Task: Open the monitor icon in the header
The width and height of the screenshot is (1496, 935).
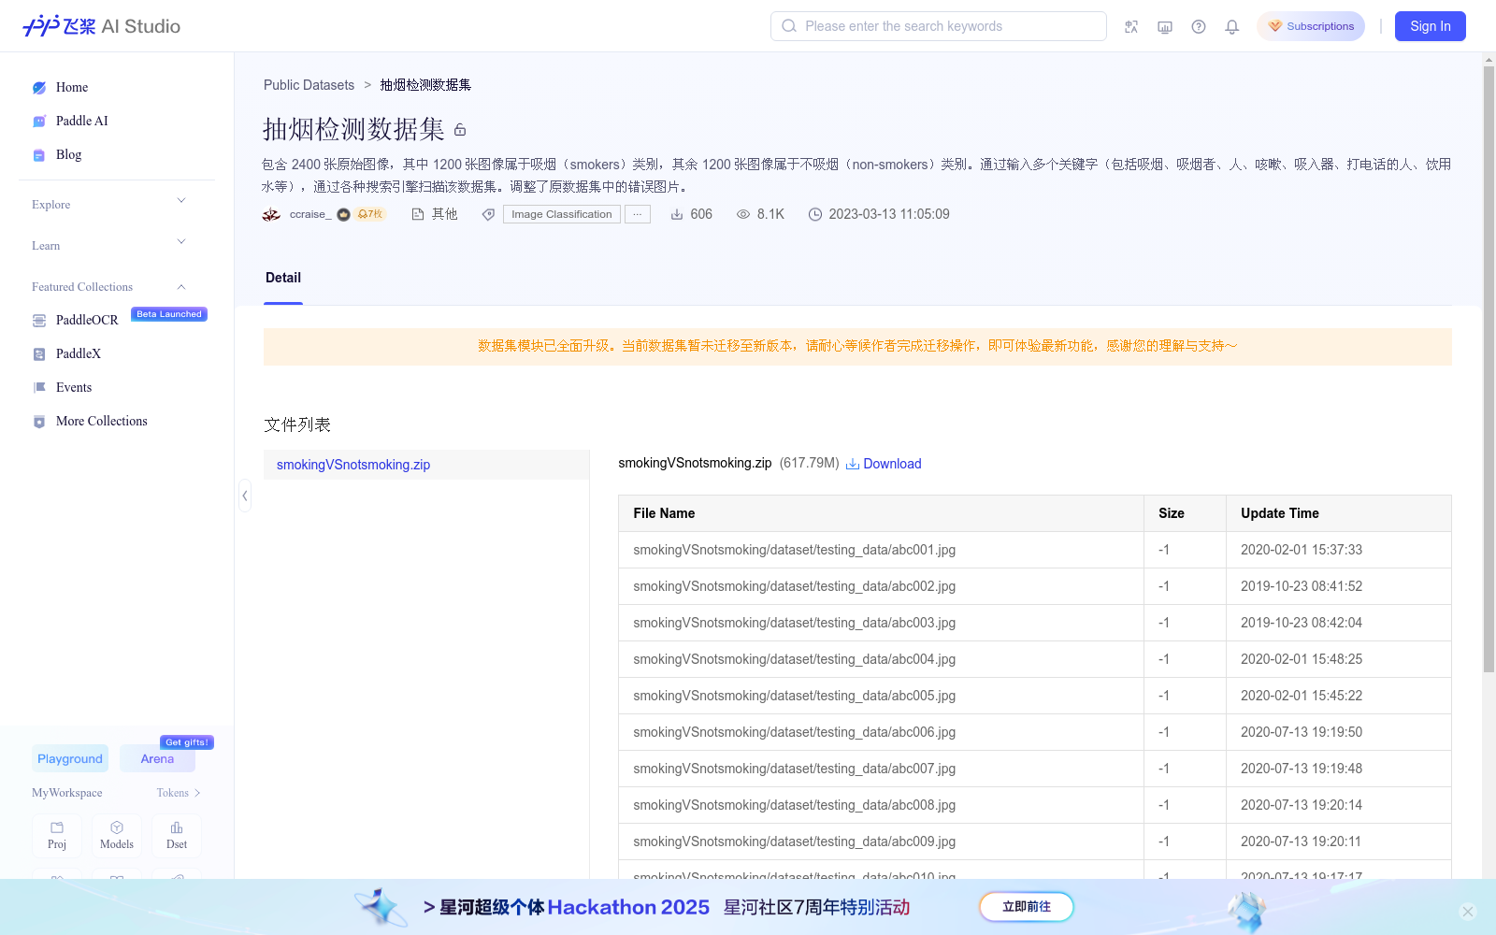Action: click(x=1165, y=26)
